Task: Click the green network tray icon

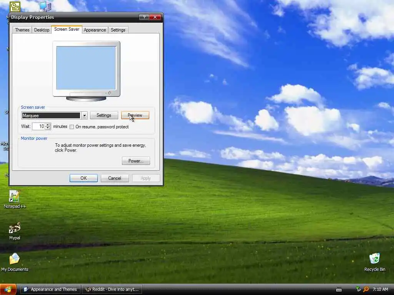Action: pyautogui.click(x=358, y=289)
